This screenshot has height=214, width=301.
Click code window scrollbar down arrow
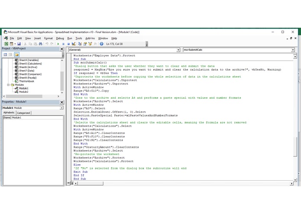[x=295, y=180]
